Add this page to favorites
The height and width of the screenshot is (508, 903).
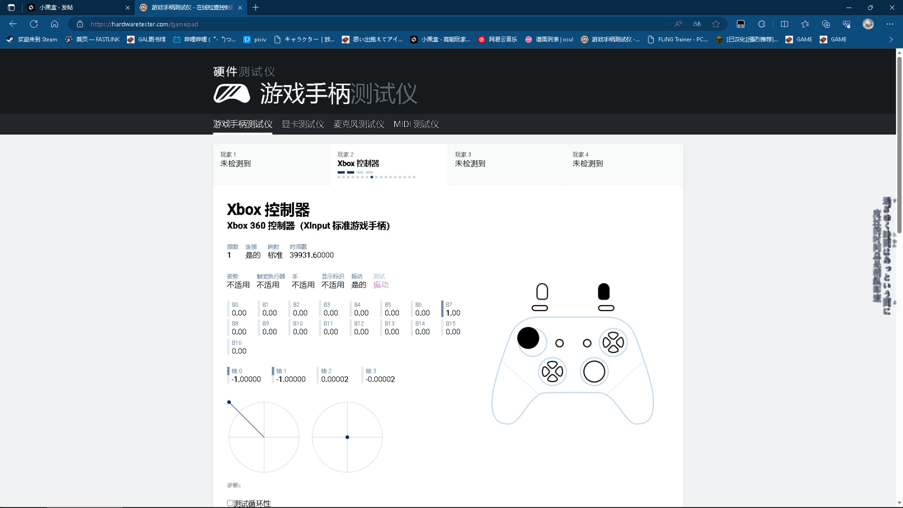pos(716,24)
